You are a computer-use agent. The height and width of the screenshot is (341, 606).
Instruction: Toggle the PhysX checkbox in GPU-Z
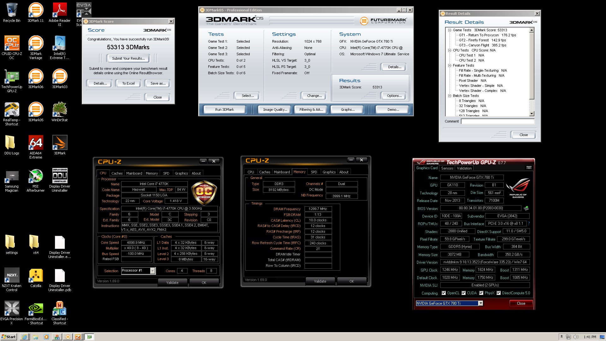point(481,293)
